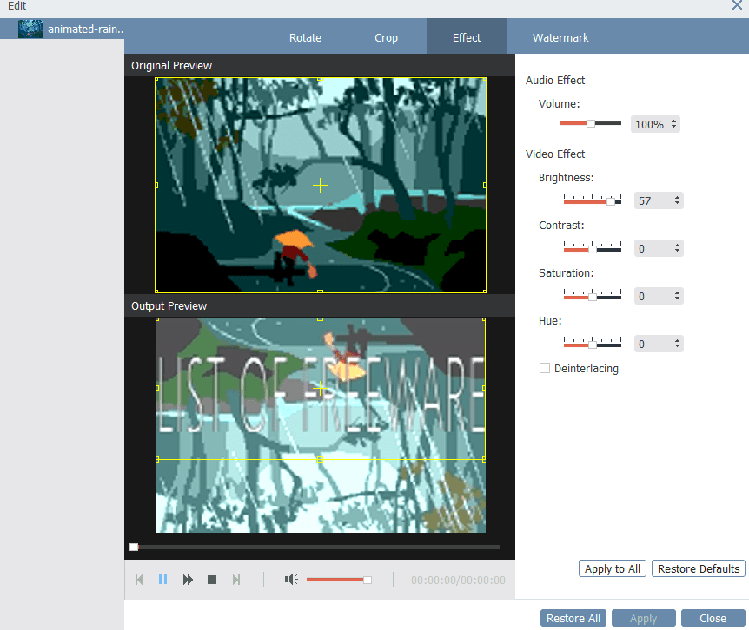Click the Hue value stepper arrows
This screenshot has height=630, width=749.
click(678, 344)
